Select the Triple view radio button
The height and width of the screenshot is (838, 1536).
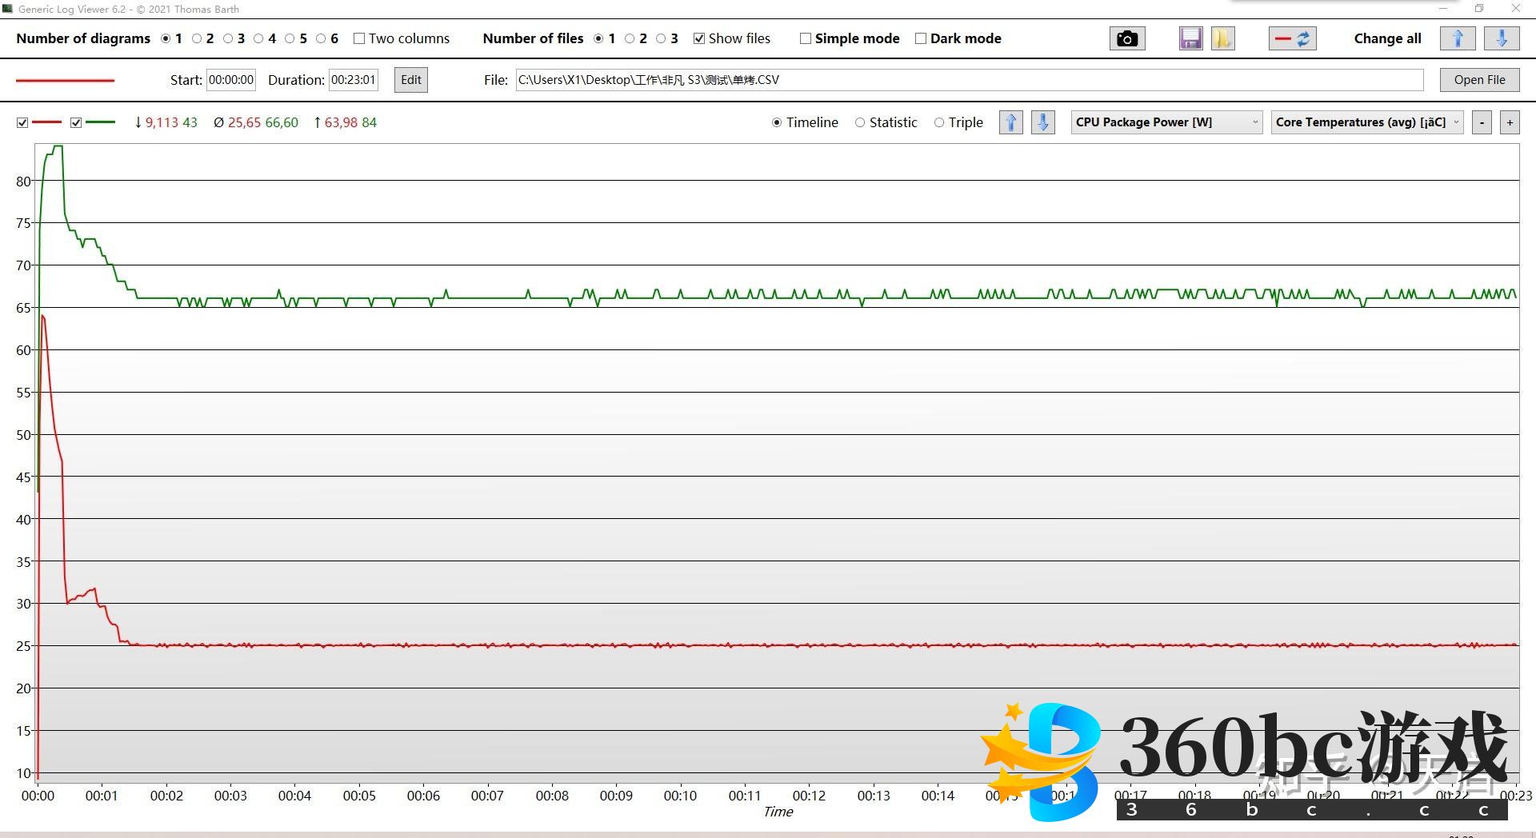pyautogui.click(x=939, y=122)
